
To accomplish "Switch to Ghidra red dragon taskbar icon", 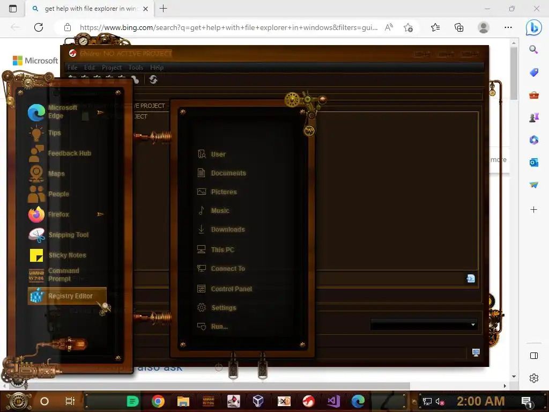I will (308, 401).
